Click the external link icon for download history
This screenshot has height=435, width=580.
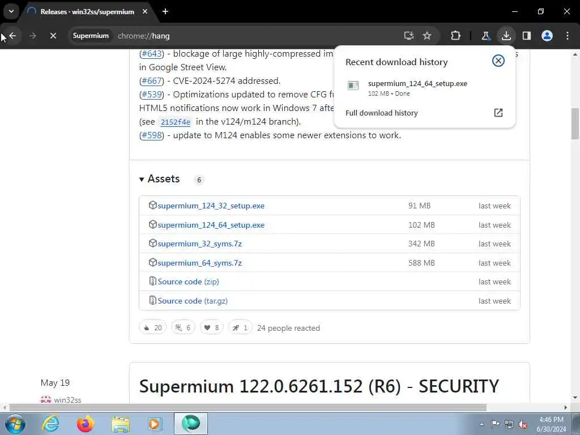498,113
